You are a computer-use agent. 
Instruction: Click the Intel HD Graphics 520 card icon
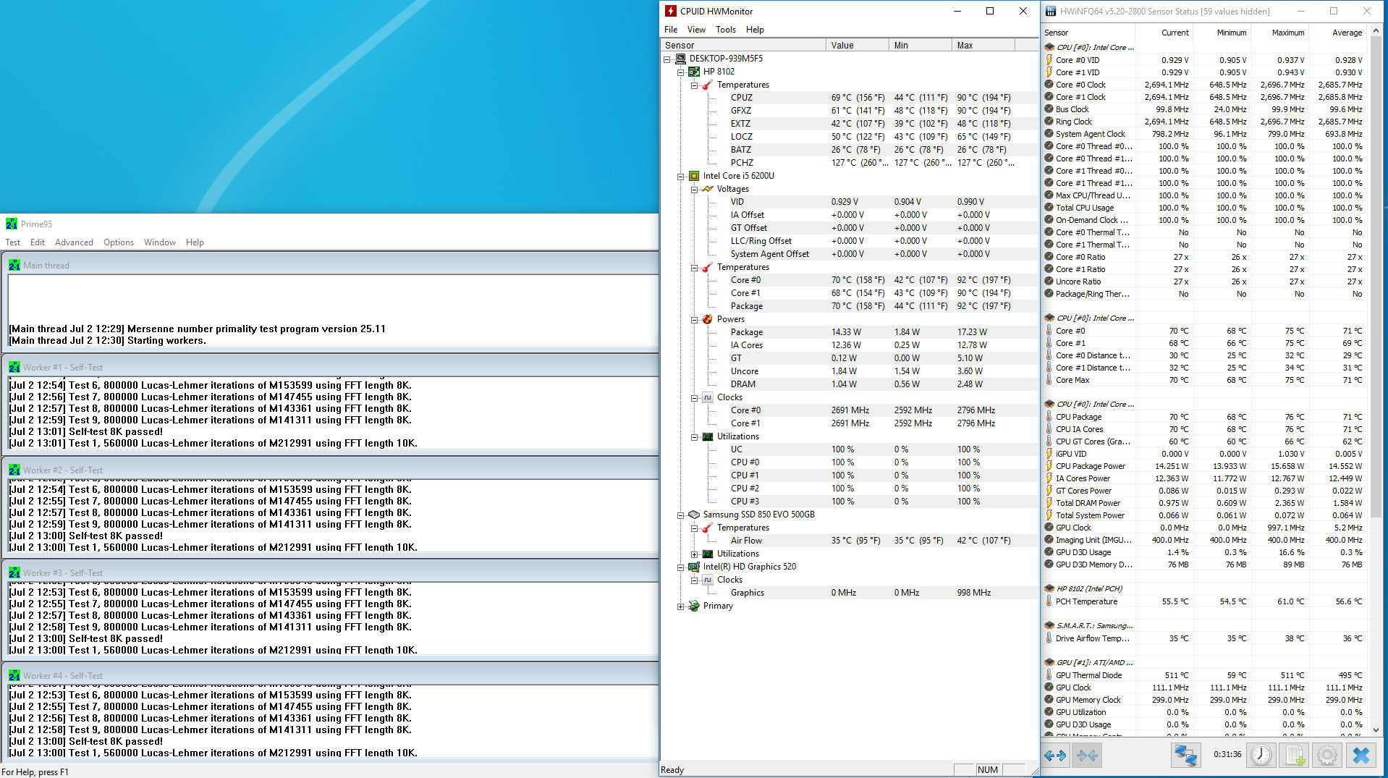click(x=694, y=567)
